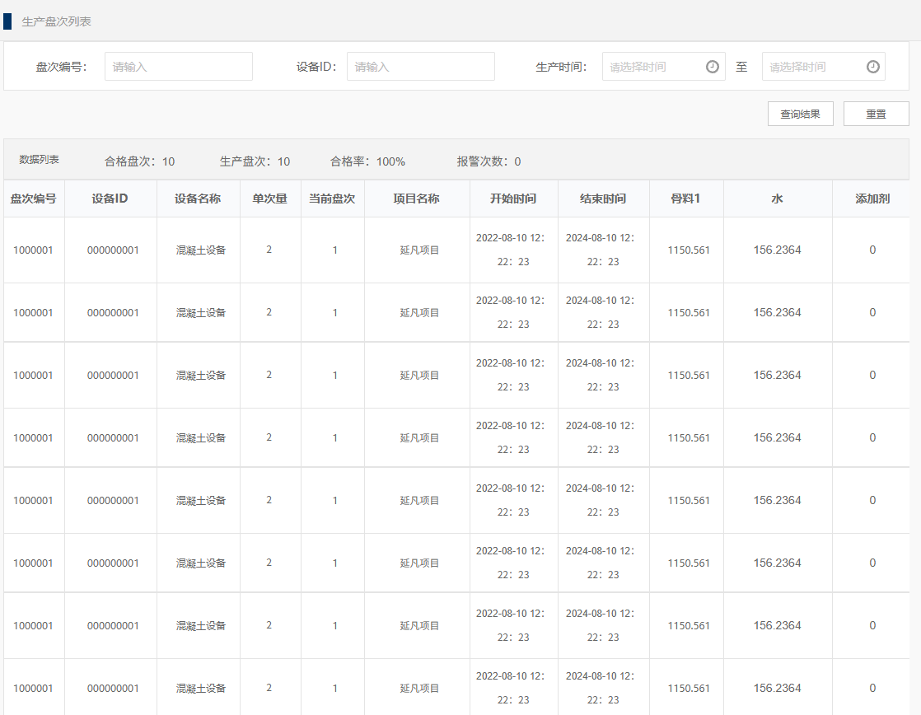Click the 水 column header
Image resolution: width=921 pixels, height=715 pixels.
click(777, 199)
